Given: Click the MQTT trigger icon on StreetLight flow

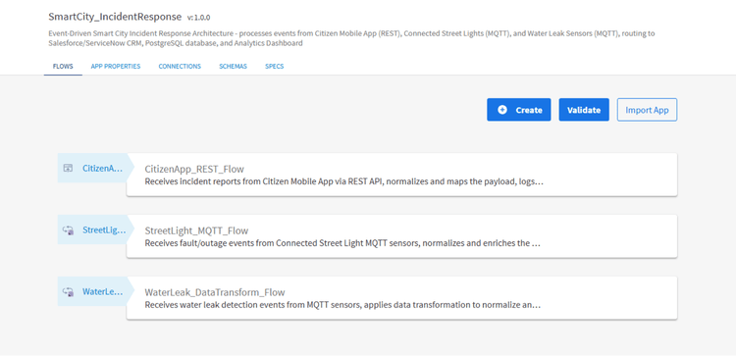Looking at the screenshot, I should click(68, 229).
